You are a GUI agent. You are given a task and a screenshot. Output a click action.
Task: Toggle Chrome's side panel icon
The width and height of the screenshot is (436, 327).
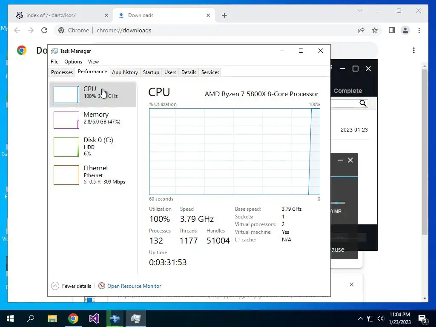[392, 30]
